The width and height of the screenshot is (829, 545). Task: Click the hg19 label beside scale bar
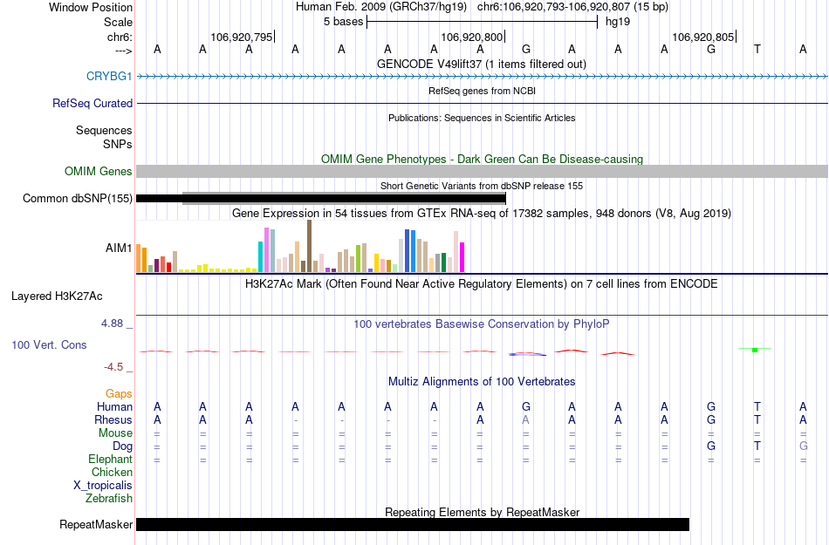(618, 22)
